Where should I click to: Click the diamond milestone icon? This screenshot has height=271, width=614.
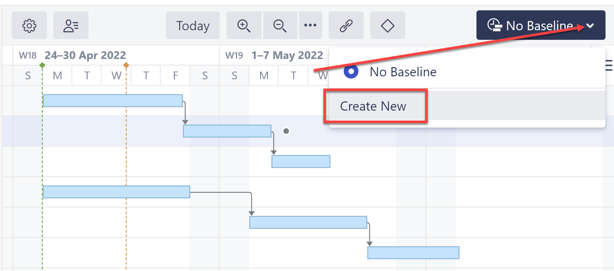pos(388,25)
